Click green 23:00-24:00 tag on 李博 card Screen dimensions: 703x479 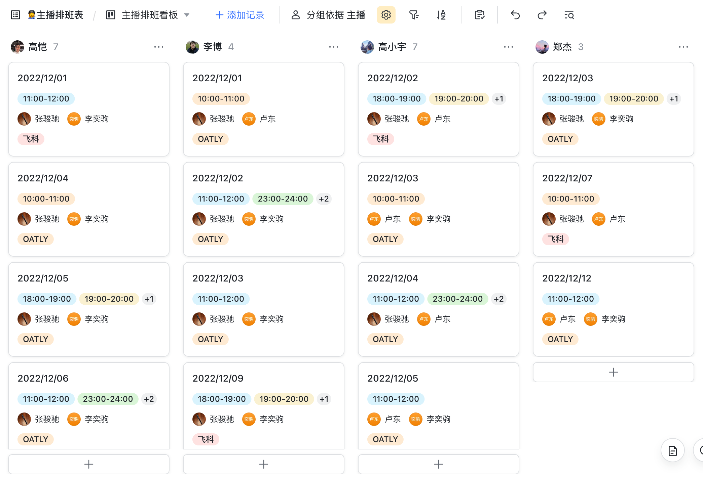(x=283, y=199)
